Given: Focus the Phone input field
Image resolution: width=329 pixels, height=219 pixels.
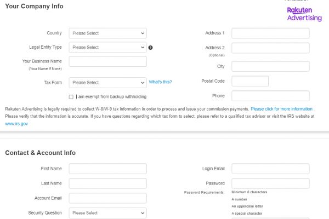Looking at the screenshot, I should pyautogui.click(x=270, y=96).
